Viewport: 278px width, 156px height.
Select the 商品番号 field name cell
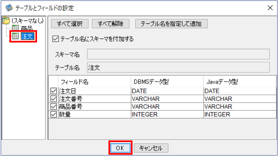(95, 107)
